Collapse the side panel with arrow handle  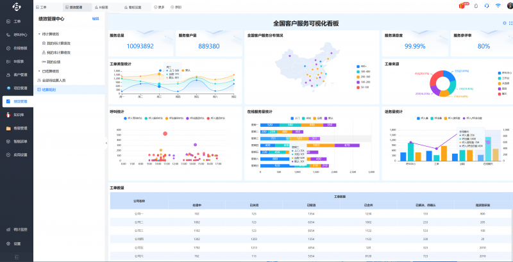point(105,142)
